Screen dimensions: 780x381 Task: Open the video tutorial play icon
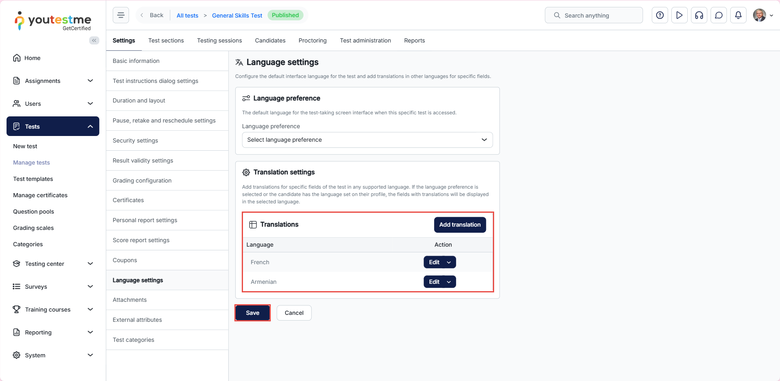pyautogui.click(x=679, y=16)
